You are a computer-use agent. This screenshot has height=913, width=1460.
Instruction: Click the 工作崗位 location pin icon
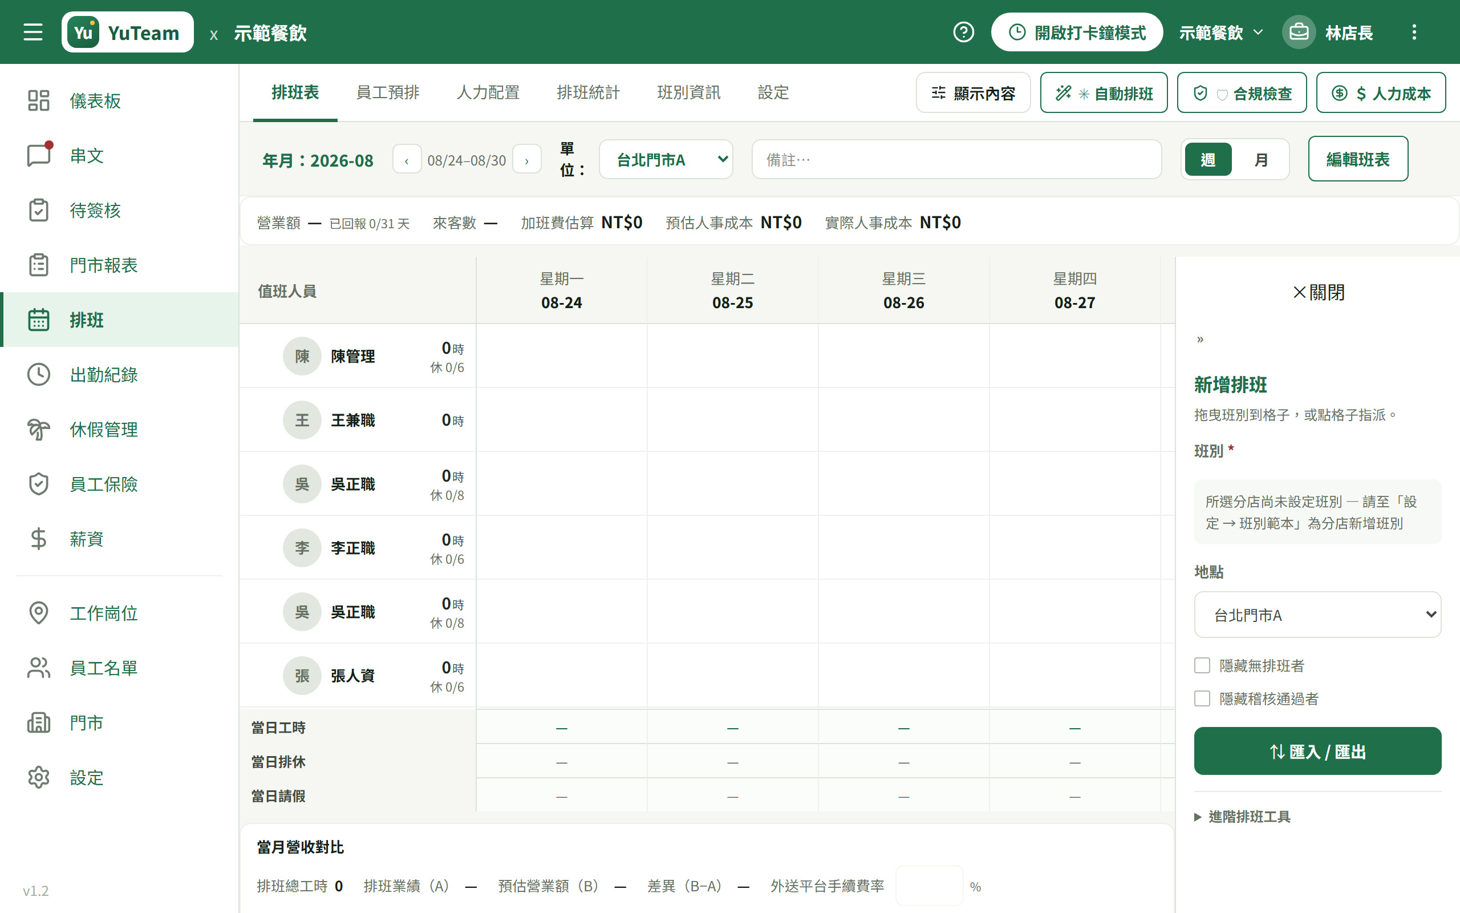tap(39, 613)
